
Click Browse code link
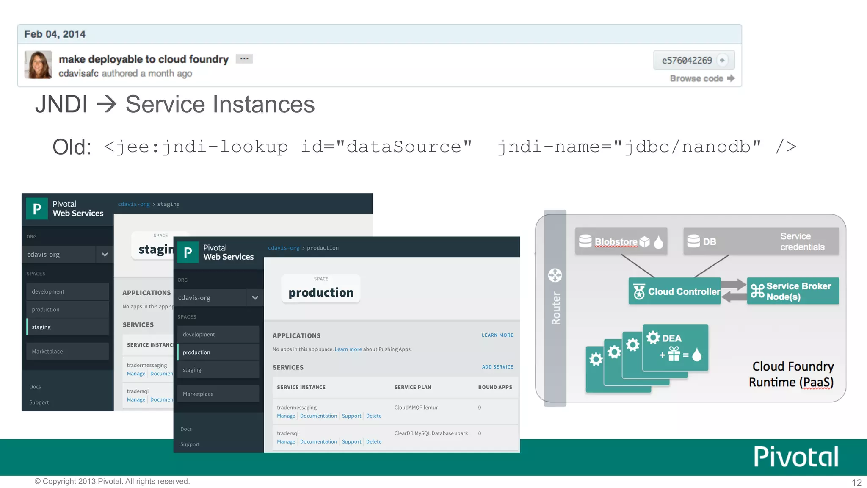[702, 78]
